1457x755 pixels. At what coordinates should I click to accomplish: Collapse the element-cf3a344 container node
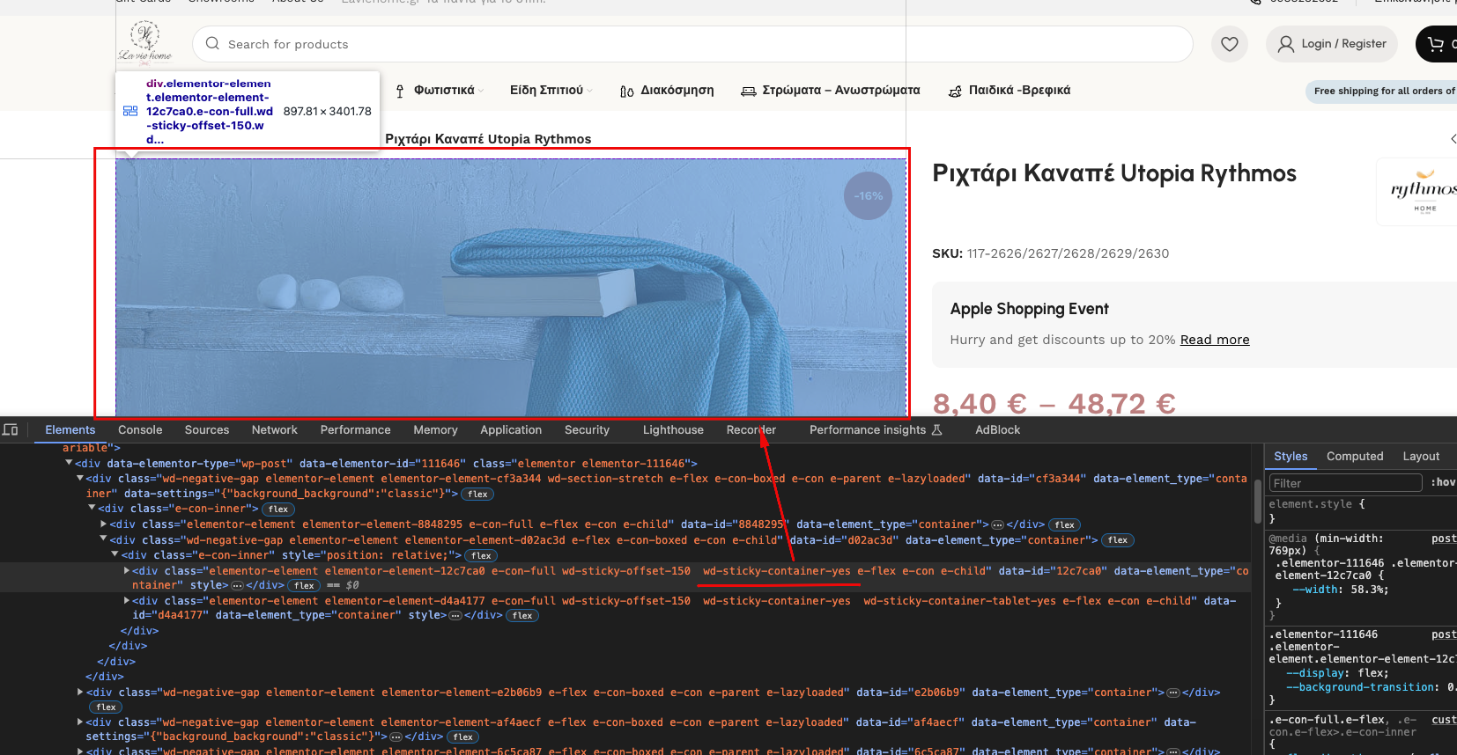click(80, 479)
